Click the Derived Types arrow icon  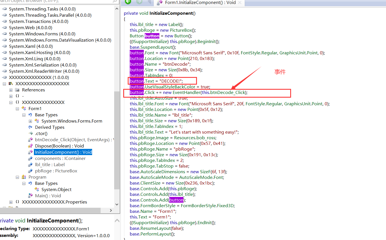(30, 127)
